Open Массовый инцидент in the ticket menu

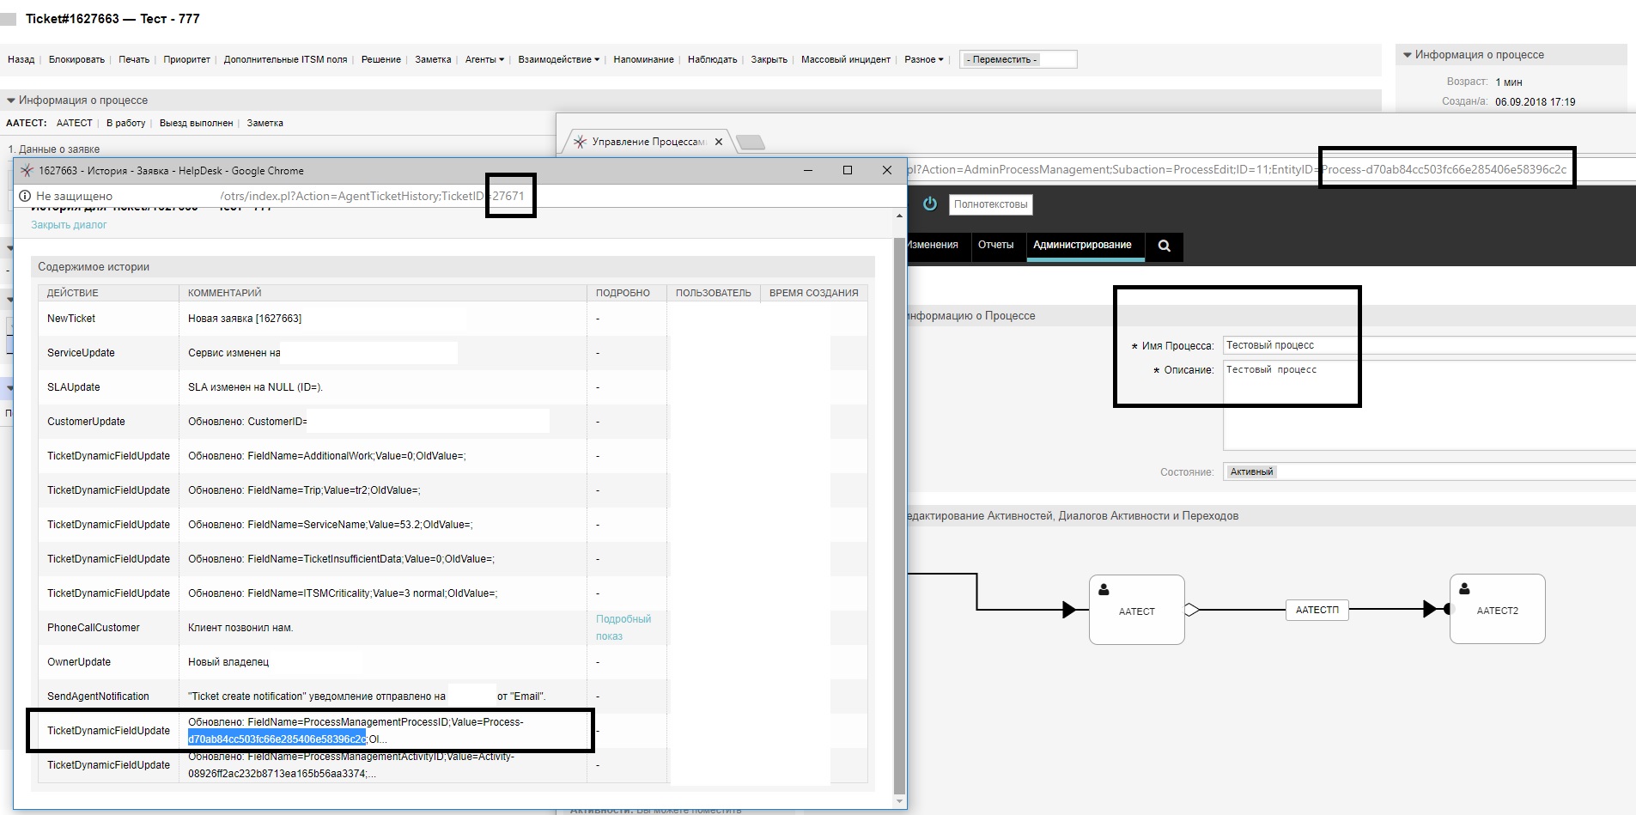click(x=846, y=59)
